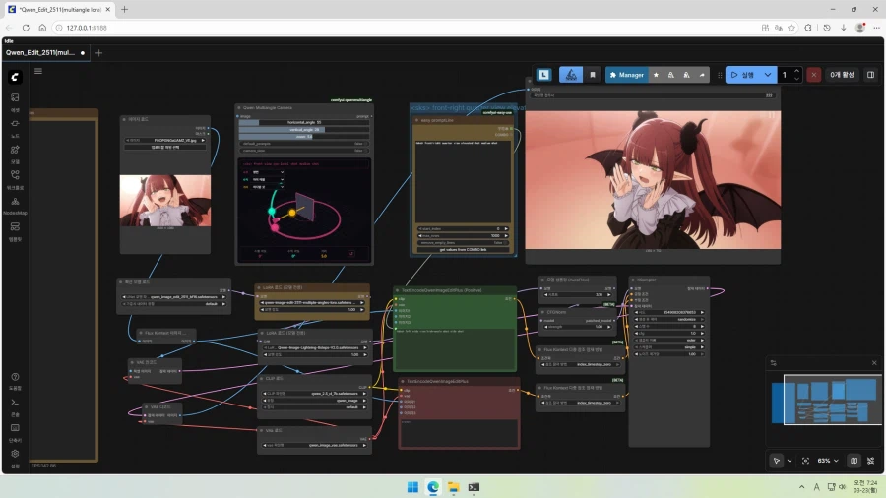The image size is (886, 498).
Task: Expand the Run button dropdown arrow
Action: tap(768, 75)
